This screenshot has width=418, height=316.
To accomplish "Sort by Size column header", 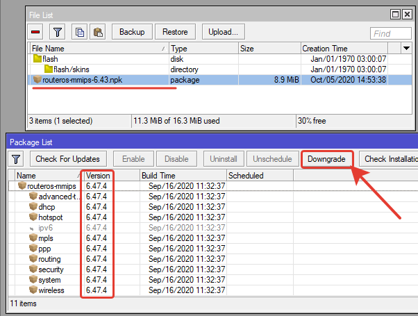I will coord(269,49).
